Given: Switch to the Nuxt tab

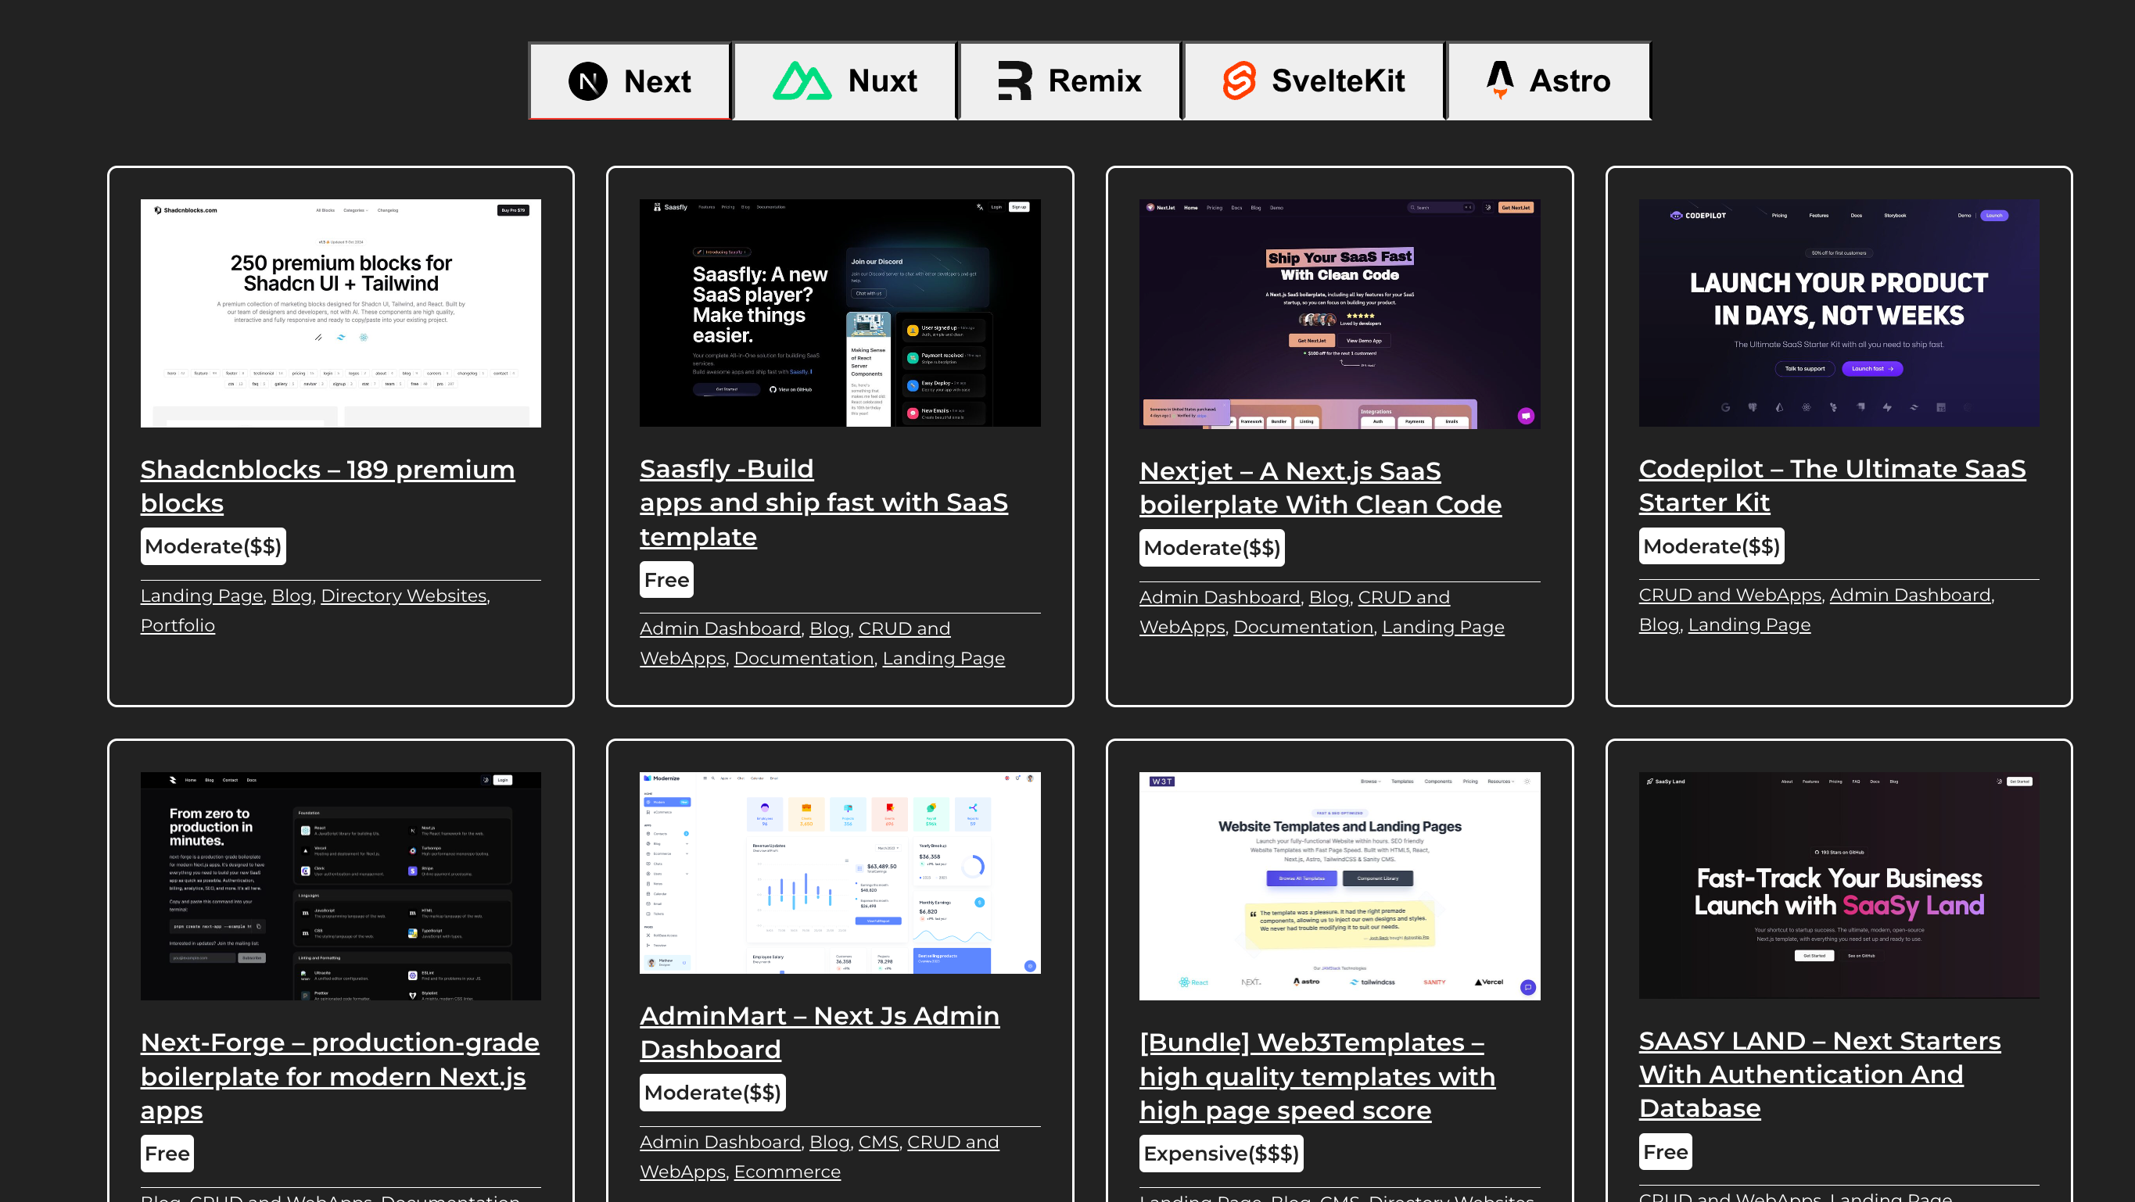Looking at the screenshot, I should click(845, 81).
